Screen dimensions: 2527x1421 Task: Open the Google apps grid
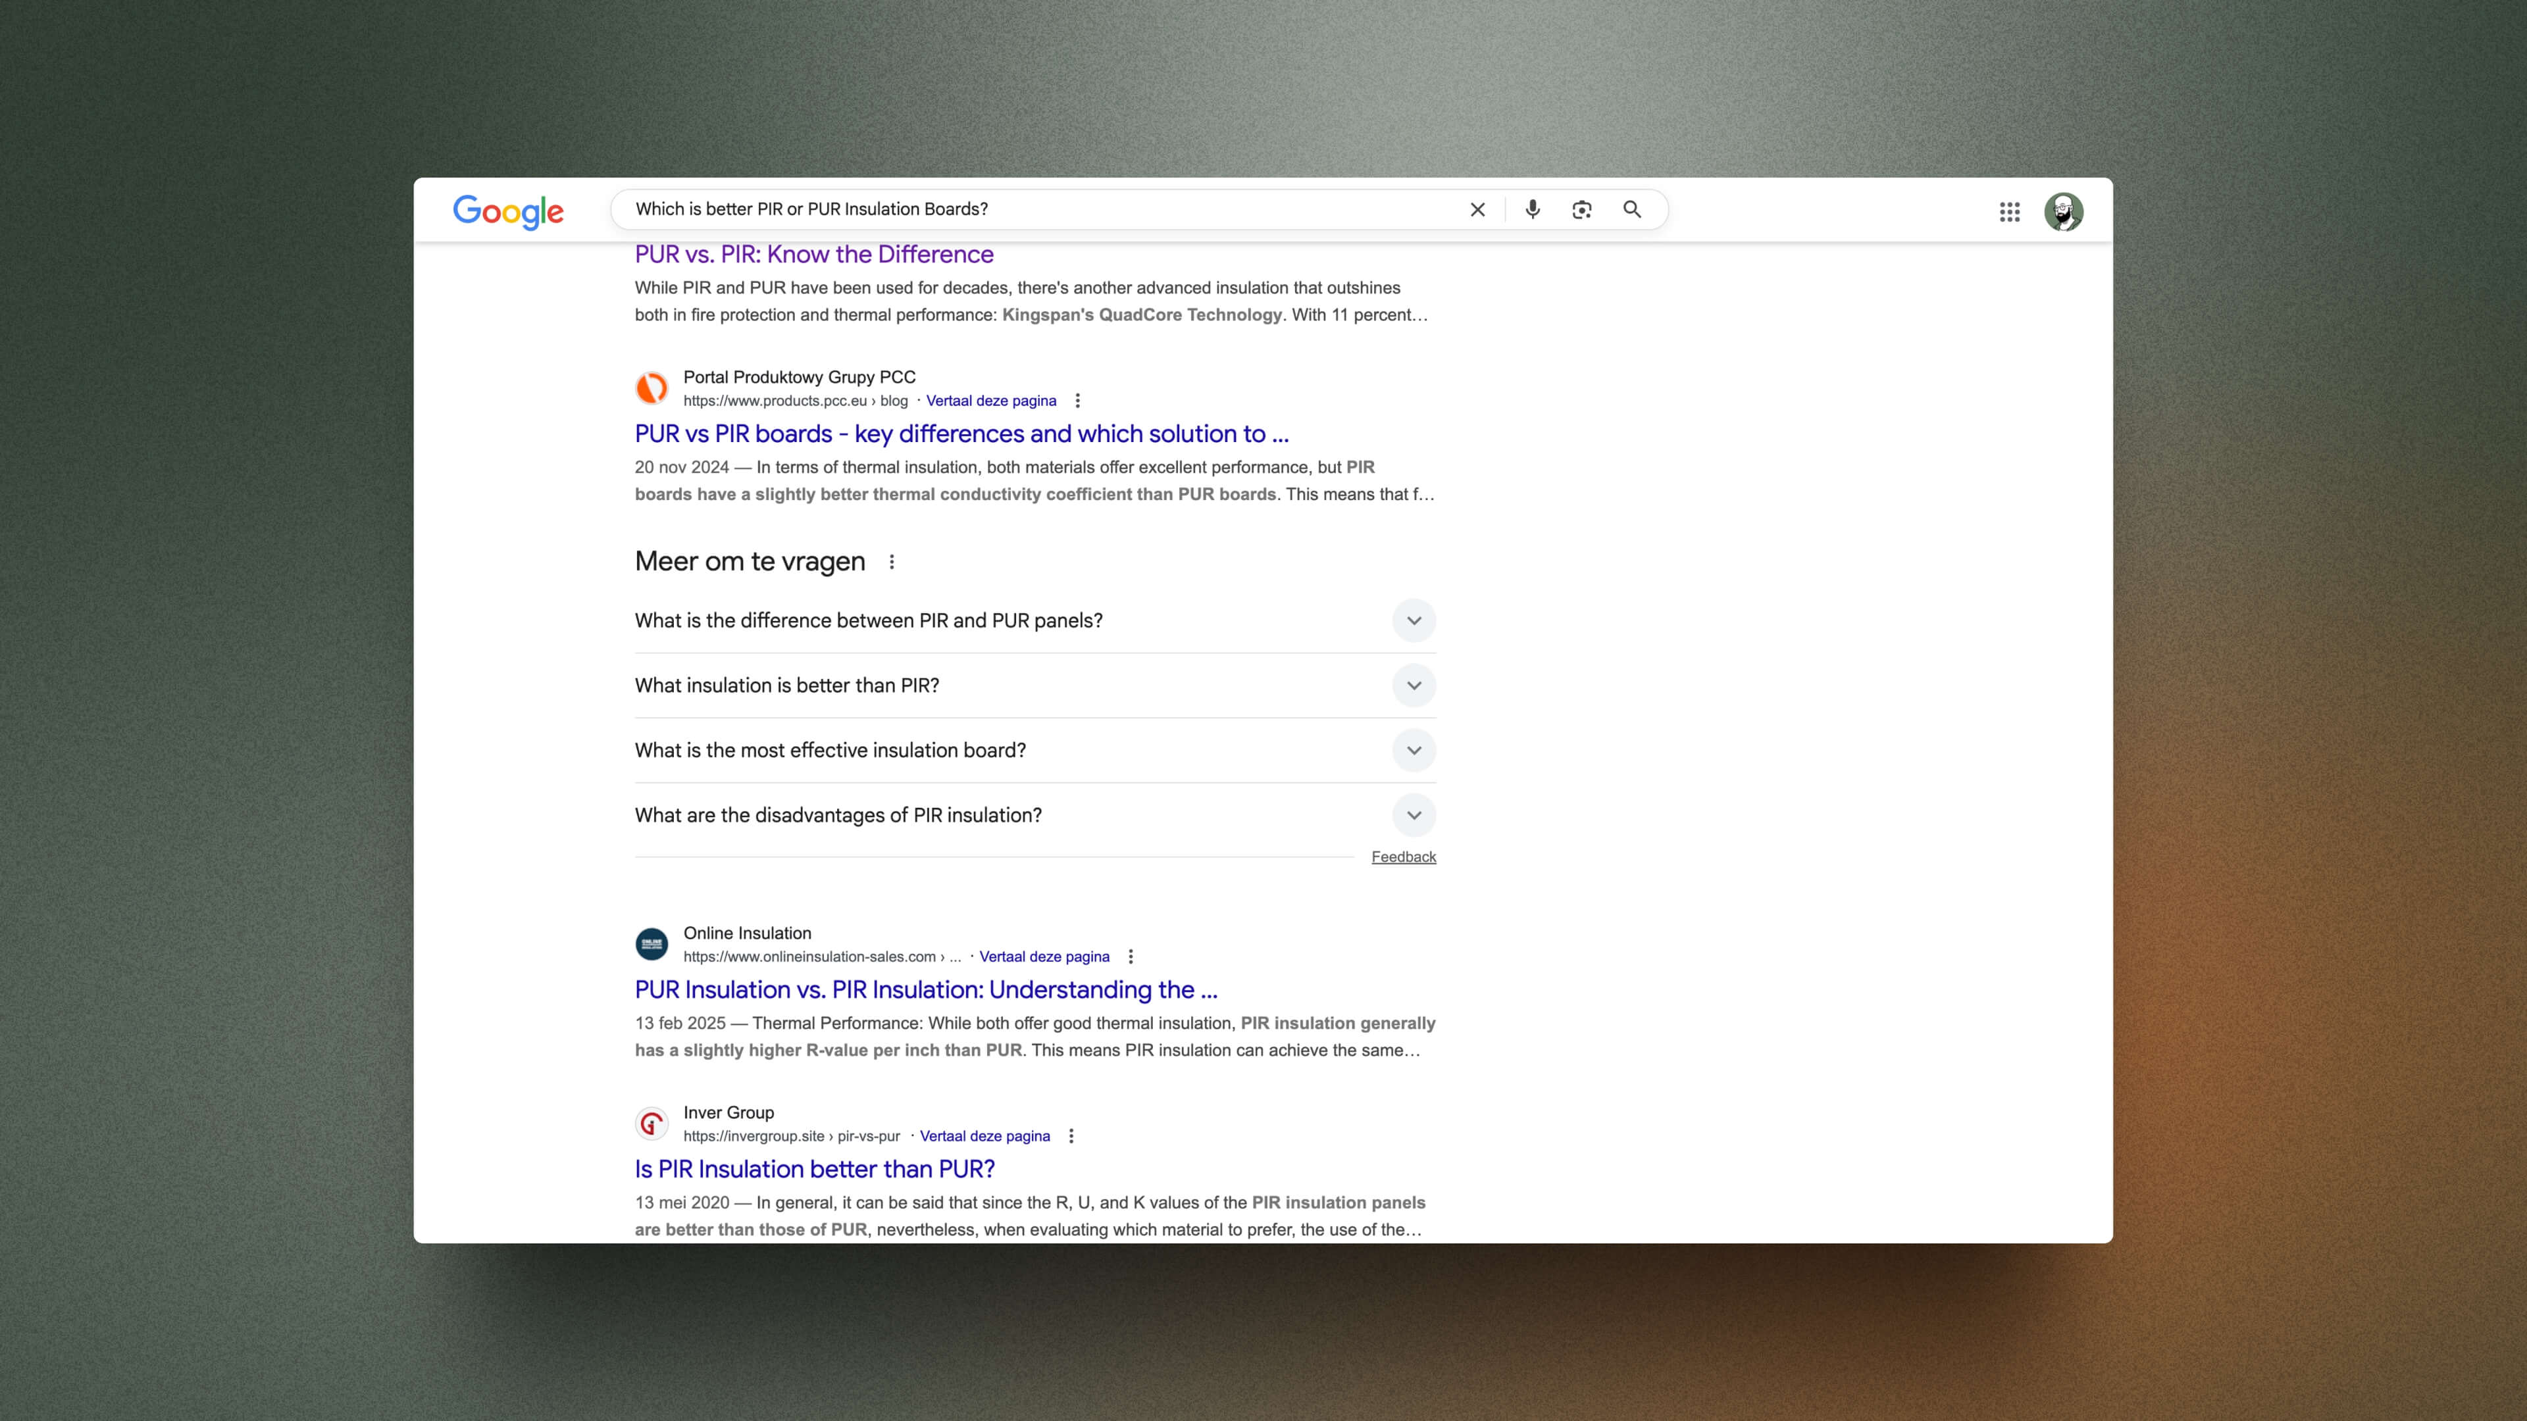pyautogui.click(x=2009, y=212)
